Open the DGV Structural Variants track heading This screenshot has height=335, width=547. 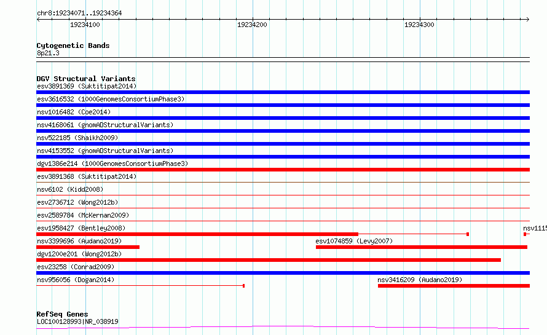86,79
